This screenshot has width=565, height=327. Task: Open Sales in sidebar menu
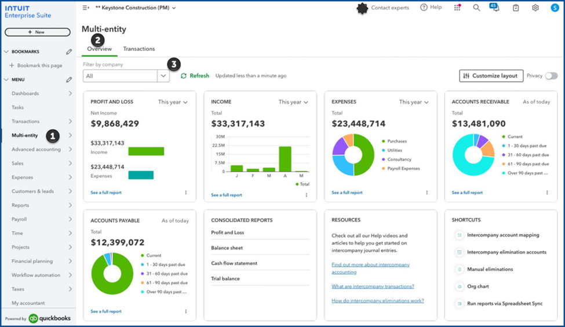(x=17, y=163)
